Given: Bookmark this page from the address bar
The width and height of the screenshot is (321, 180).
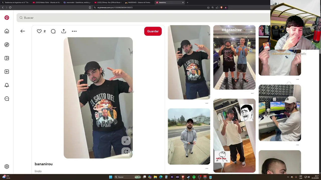Looking at the screenshot, I should pyautogui.click(x=90, y=7).
